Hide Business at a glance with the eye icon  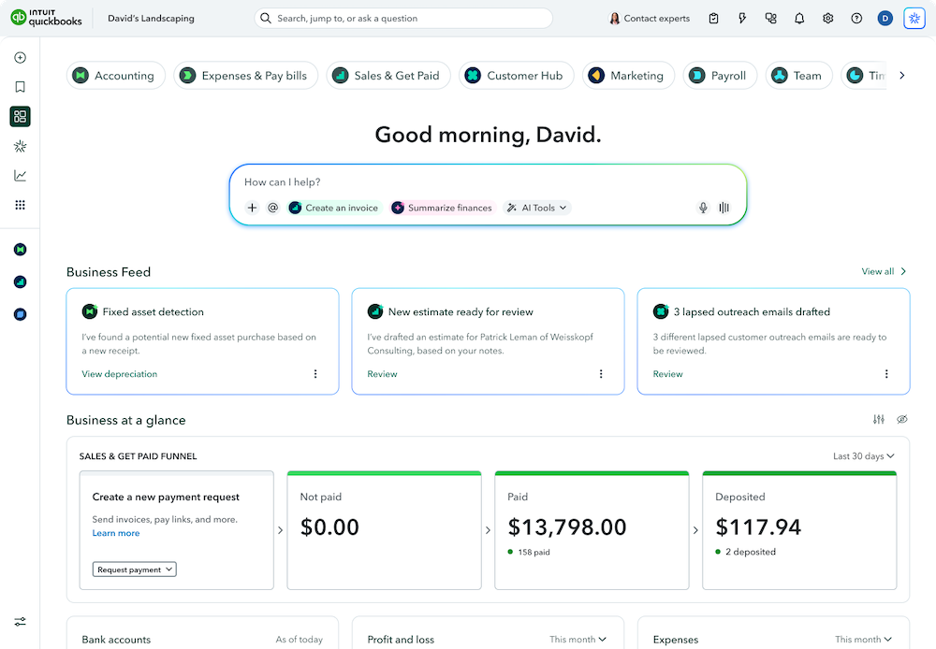point(901,420)
